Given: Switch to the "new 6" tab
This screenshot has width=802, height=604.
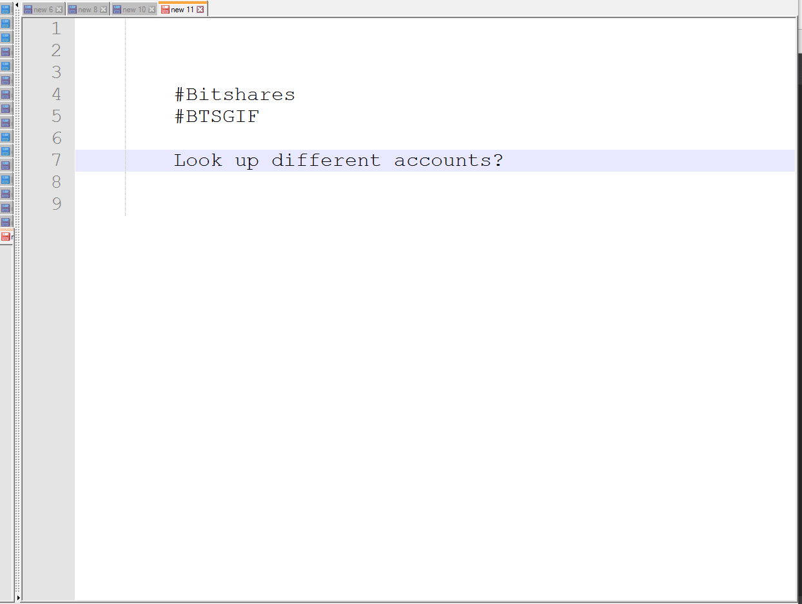Looking at the screenshot, I should coord(43,10).
